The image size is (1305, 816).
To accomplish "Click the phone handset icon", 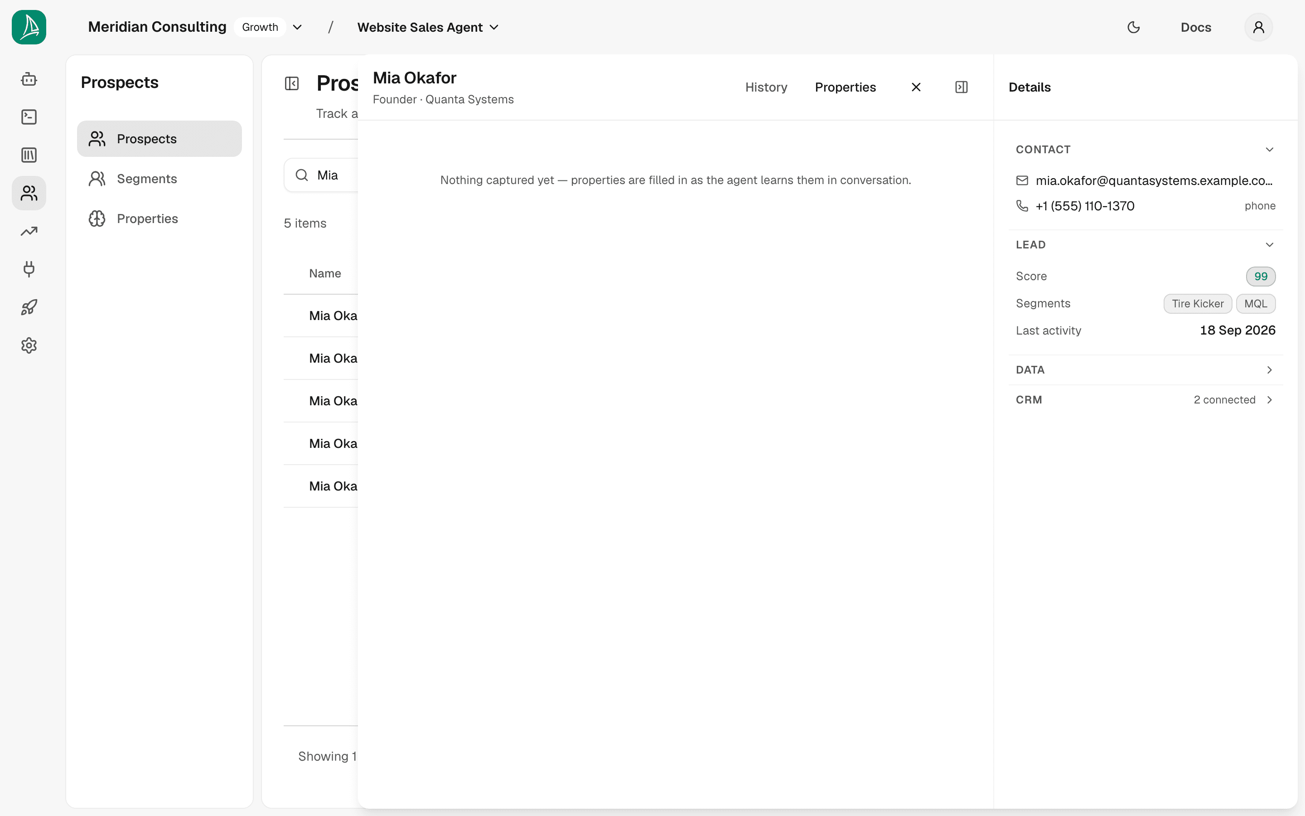I will (x=1022, y=206).
